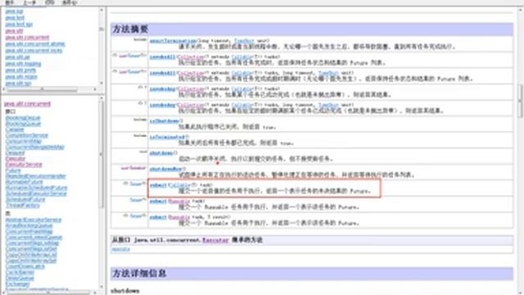Image resolution: width=524 pixels, height=295 pixels.
Task: Open the isTerminated method link
Action: [x=167, y=137]
